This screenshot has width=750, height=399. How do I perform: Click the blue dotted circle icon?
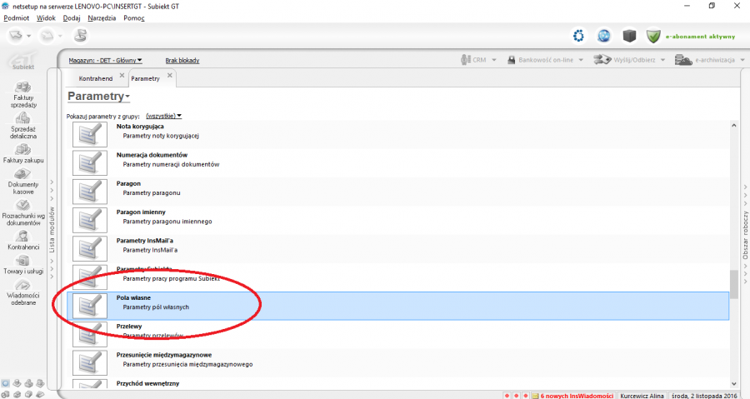click(579, 36)
